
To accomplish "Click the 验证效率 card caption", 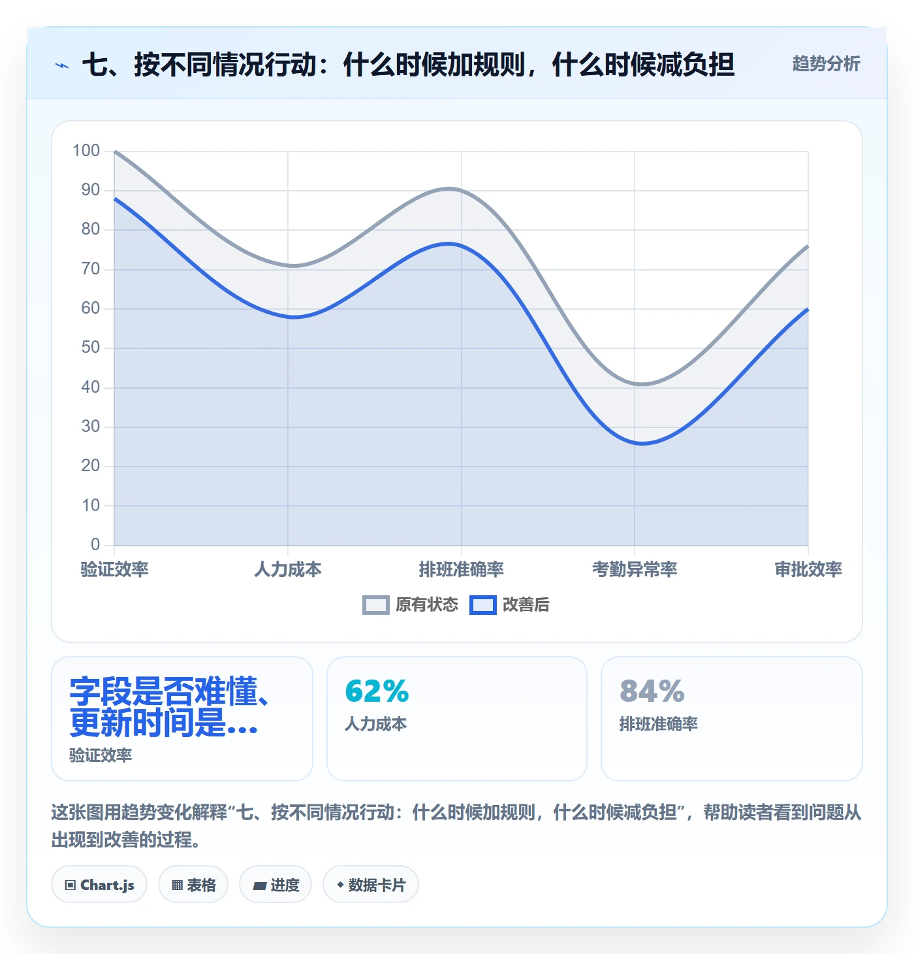I will (x=101, y=755).
